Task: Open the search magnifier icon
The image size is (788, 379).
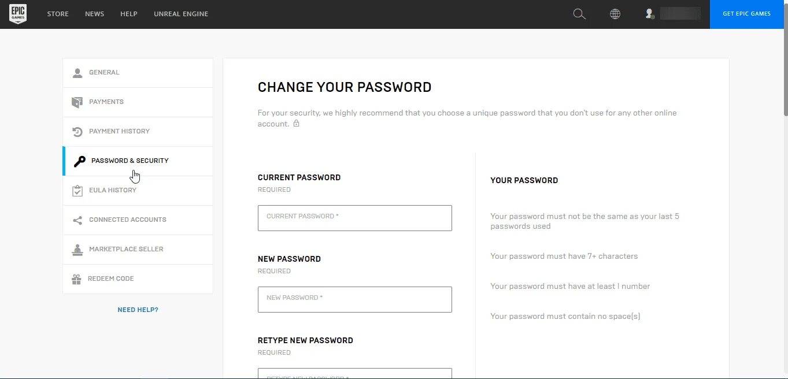Action: pyautogui.click(x=579, y=14)
